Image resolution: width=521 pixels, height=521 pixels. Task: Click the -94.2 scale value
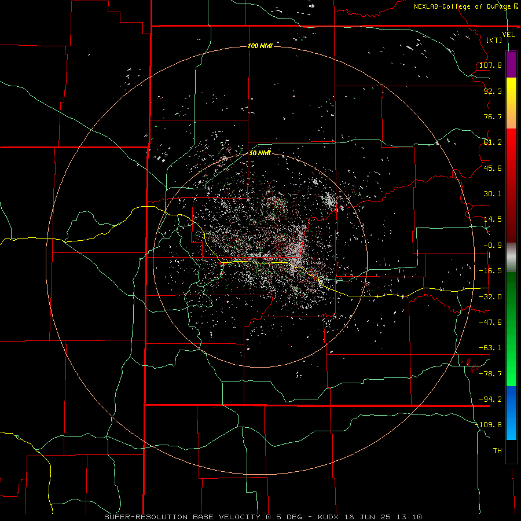(x=490, y=399)
